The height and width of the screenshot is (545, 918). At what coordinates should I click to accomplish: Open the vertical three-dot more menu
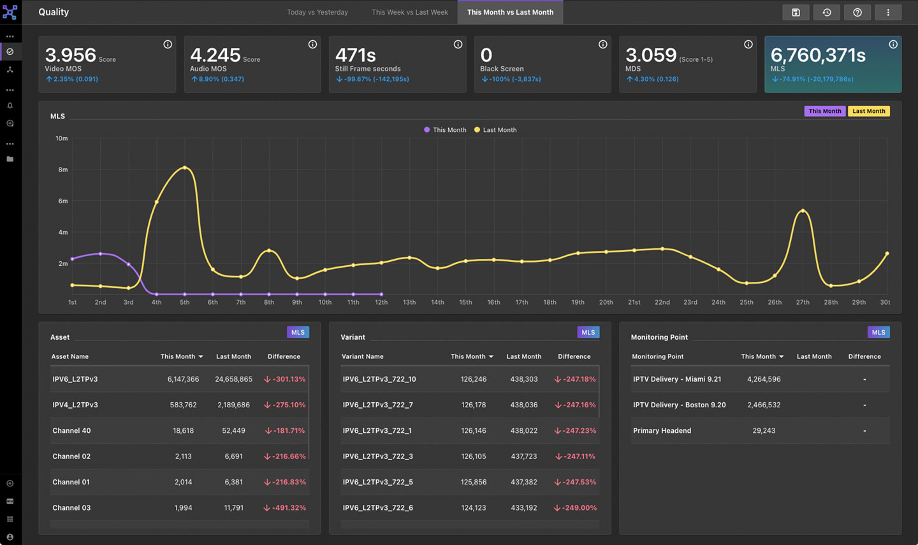[888, 12]
